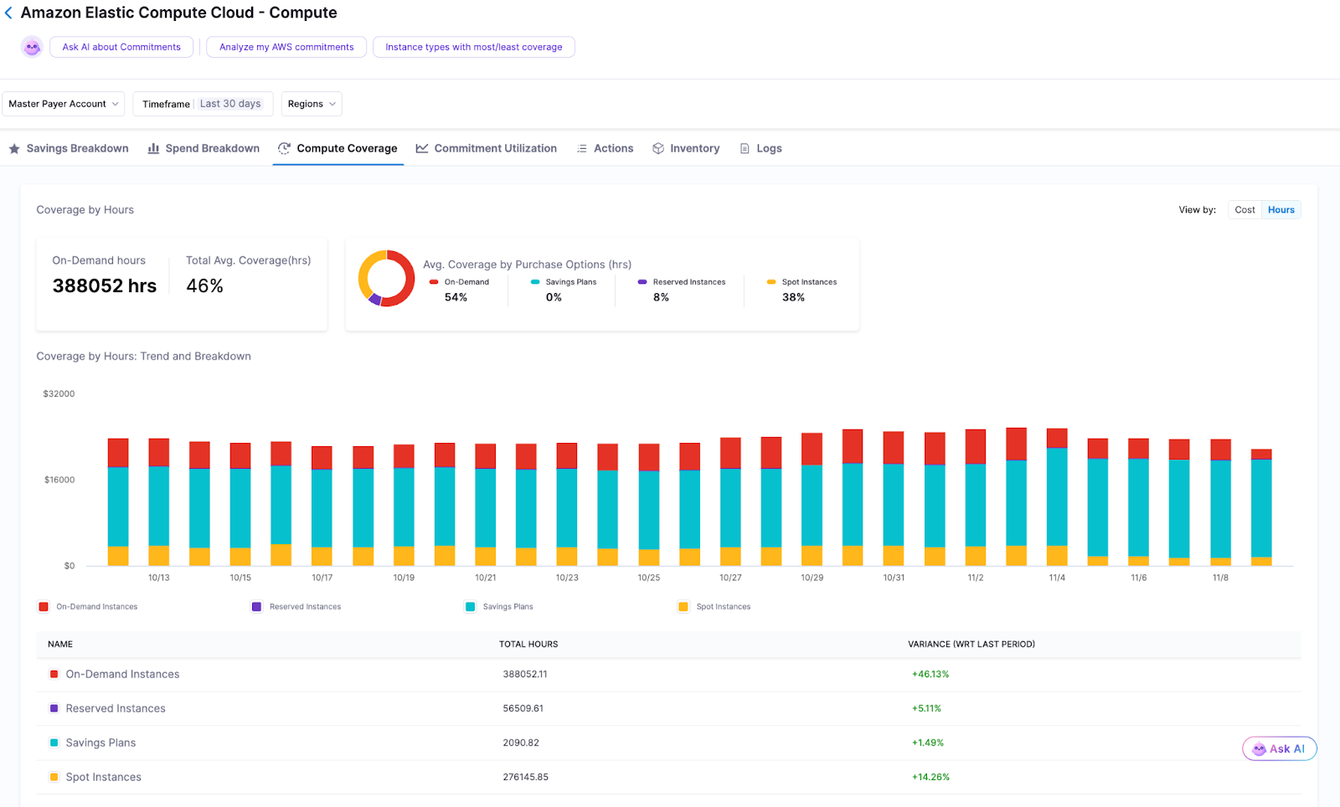1340x807 pixels.
Task: Open Timeframe Last 30 days selector
Action: tap(203, 104)
